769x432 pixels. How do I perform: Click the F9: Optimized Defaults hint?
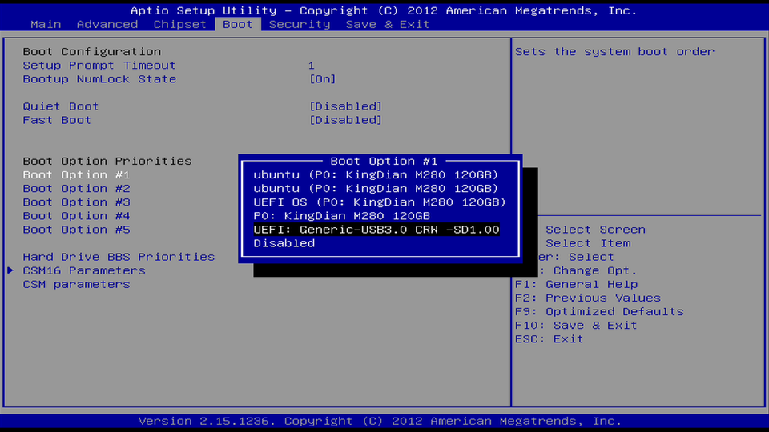[599, 312]
